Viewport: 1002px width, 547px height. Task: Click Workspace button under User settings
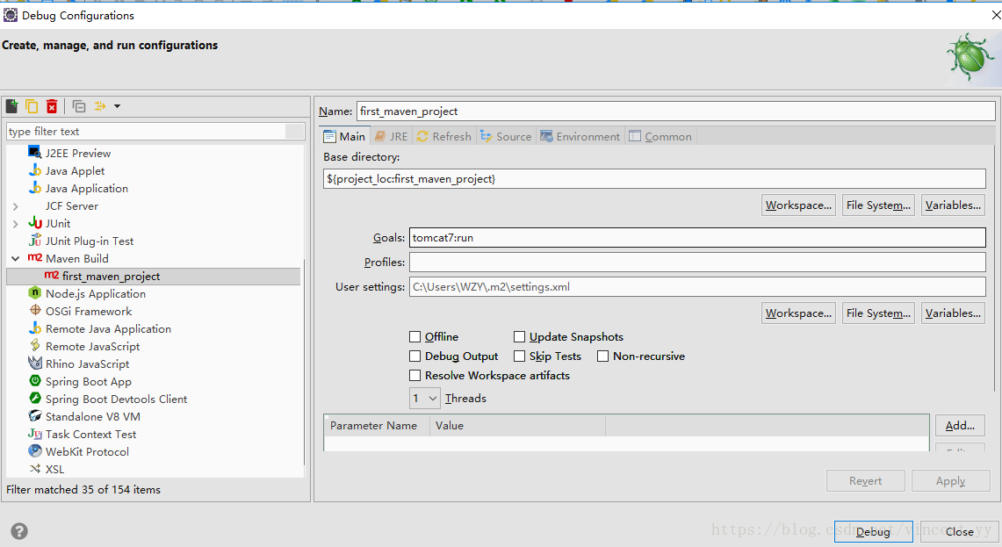(x=799, y=313)
